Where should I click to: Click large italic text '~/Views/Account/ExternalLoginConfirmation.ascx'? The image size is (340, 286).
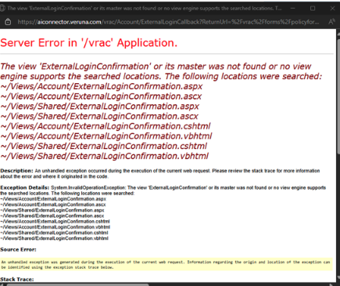(x=101, y=96)
